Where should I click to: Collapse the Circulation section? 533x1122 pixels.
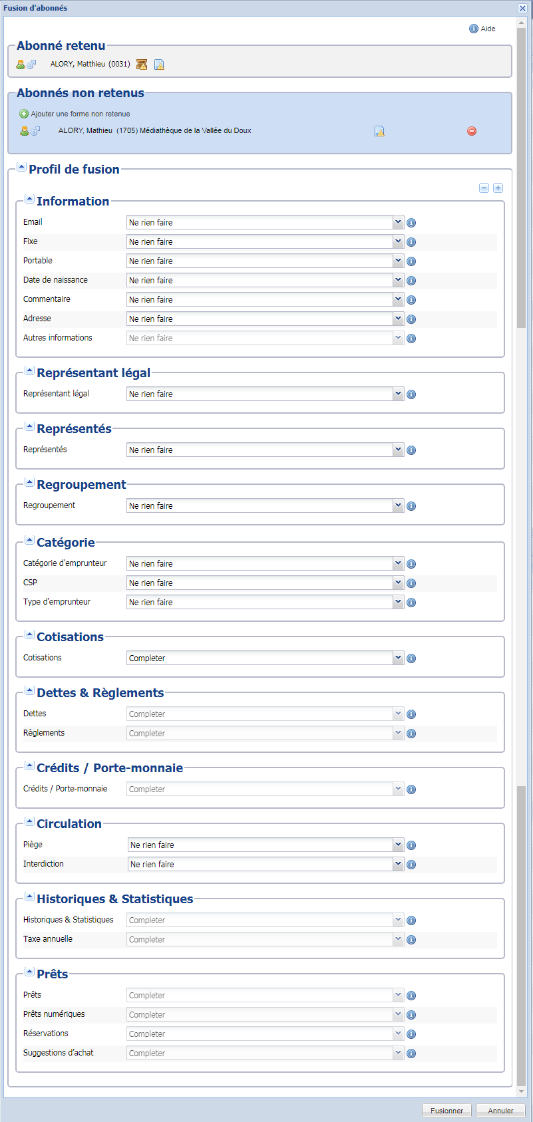[29, 821]
